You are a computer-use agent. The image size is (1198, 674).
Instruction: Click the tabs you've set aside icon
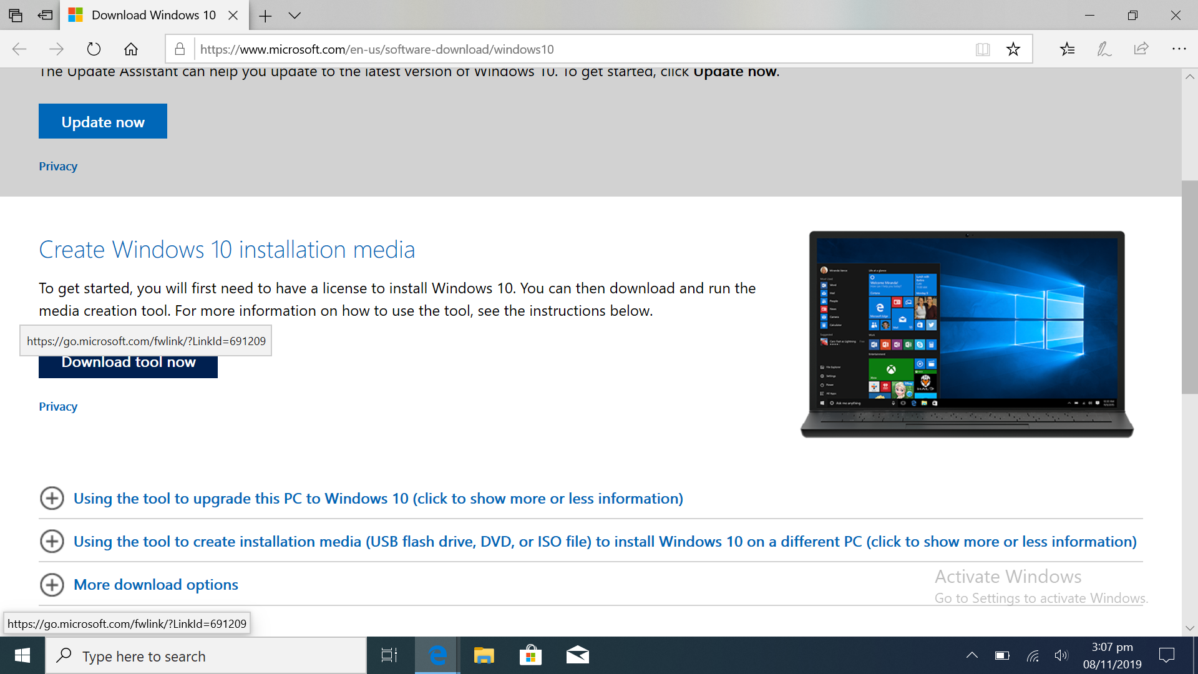tap(16, 15)
